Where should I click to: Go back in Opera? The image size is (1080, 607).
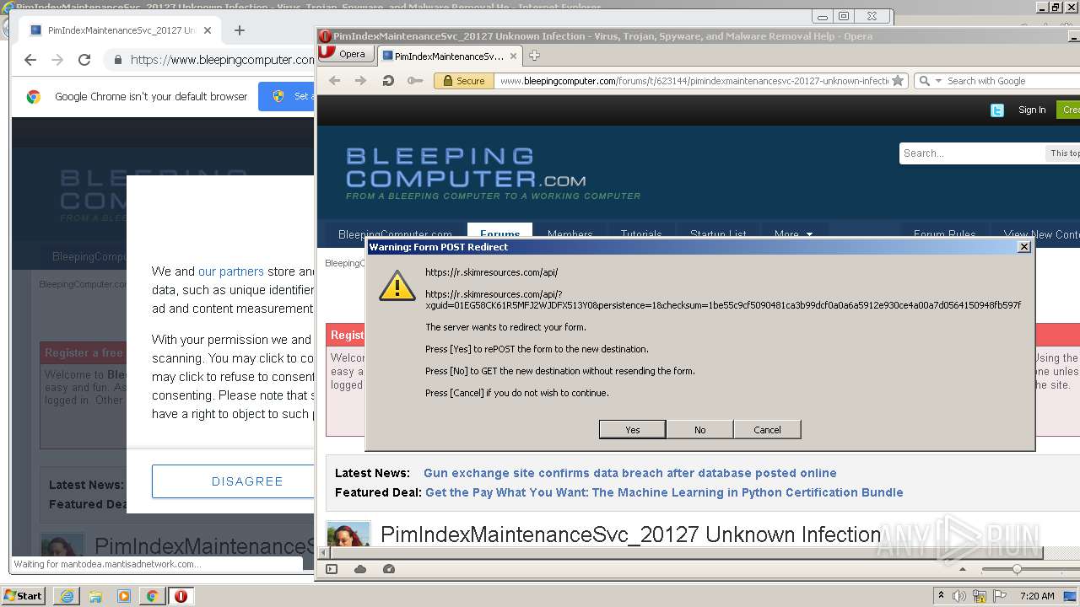[x=335, y=80]
